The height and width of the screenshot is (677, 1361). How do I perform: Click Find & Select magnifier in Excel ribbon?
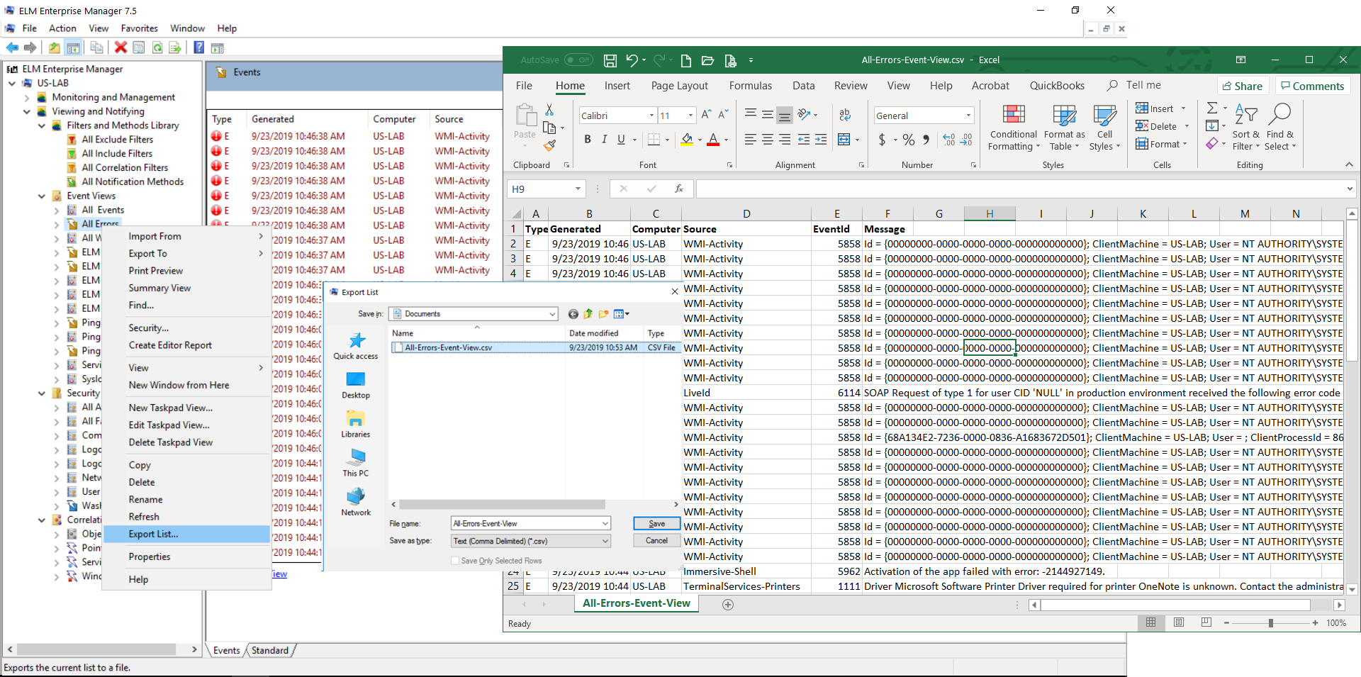(x=1280, y=128)
